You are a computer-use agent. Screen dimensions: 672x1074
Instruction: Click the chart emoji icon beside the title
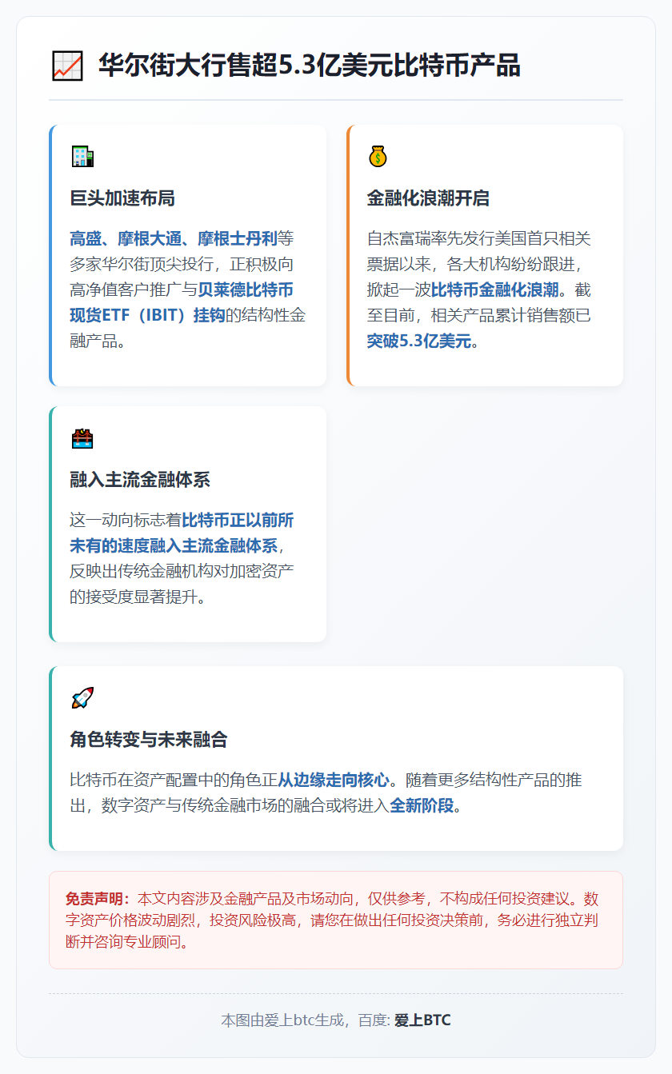pos(67,66)
